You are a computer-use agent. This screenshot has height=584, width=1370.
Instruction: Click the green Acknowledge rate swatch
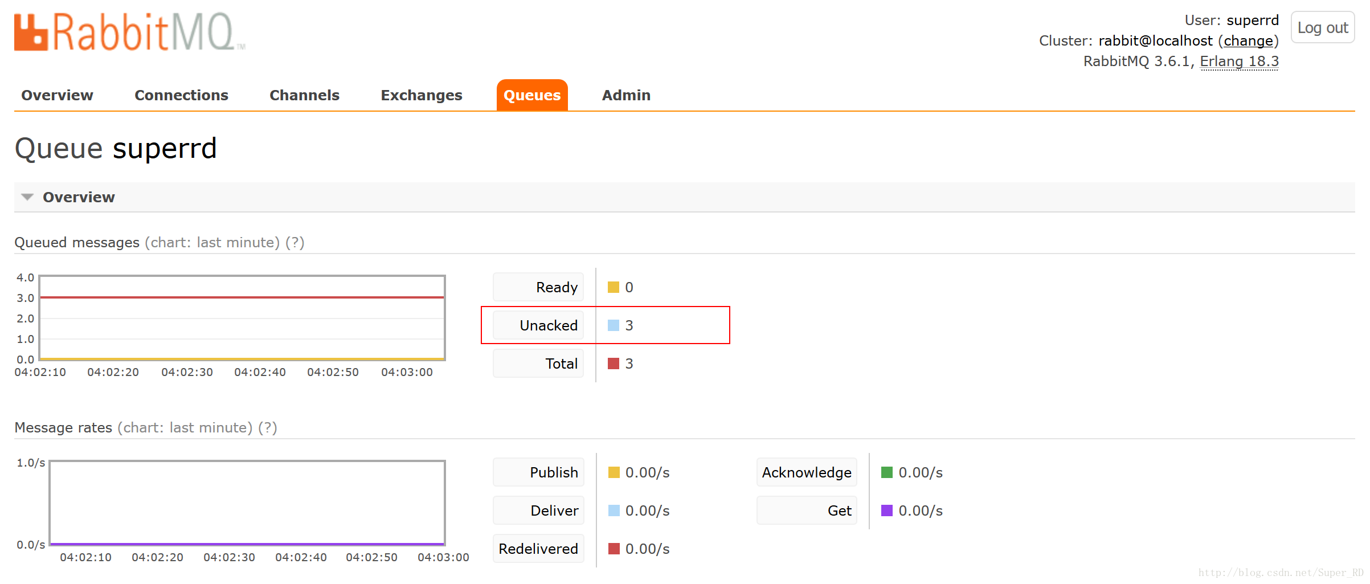(886, 472)
